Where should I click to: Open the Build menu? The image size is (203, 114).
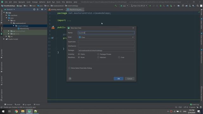pos(49,2)
